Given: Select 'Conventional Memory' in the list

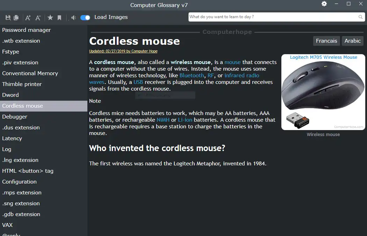Looking at the screenshot, I should pos(44,73).
